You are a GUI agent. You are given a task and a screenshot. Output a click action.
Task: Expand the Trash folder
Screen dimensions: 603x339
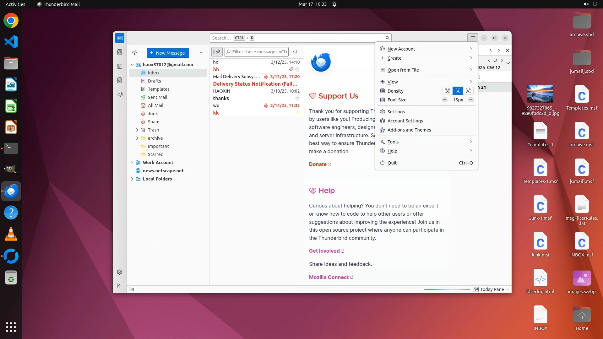click(x=137, y=130)
